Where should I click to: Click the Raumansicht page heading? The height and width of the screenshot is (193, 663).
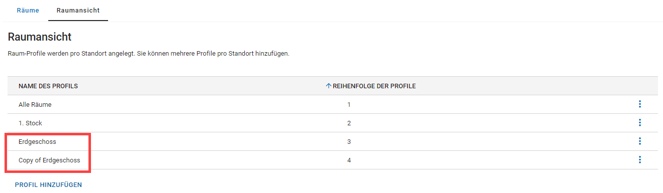click(x=40, y=37)
